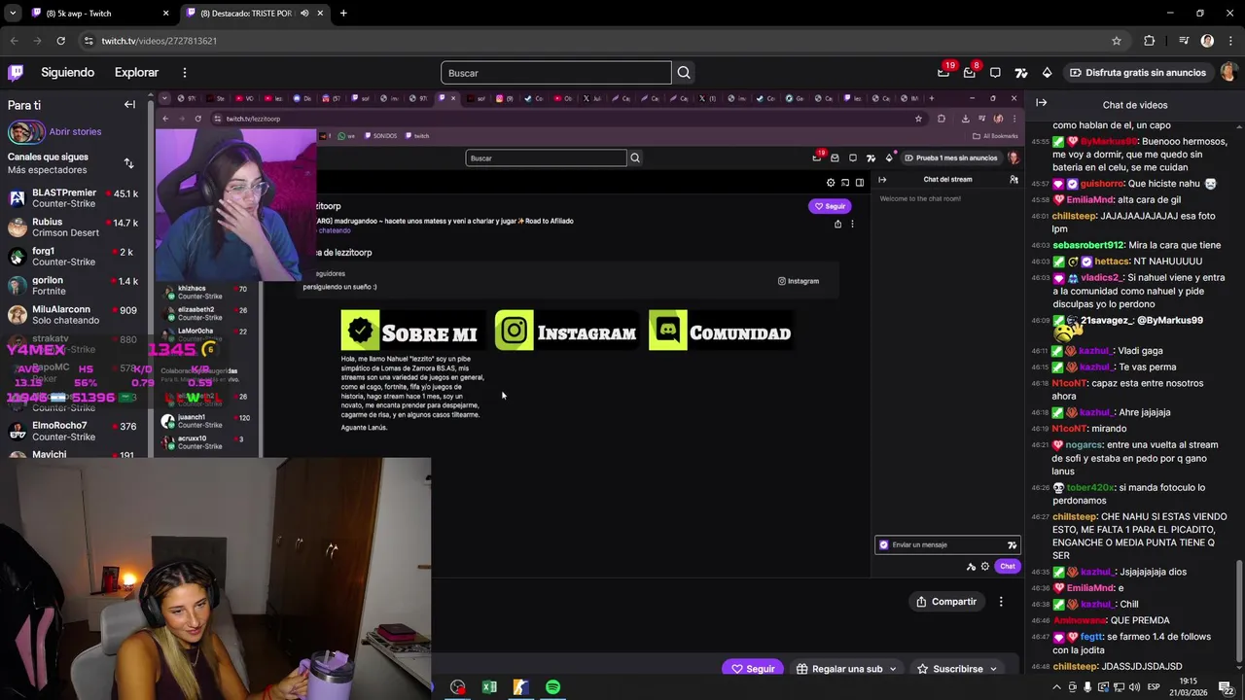Collapse the chat panel with arrow icon
The image size is (1245, 700).
click(x=1041, y=103)
